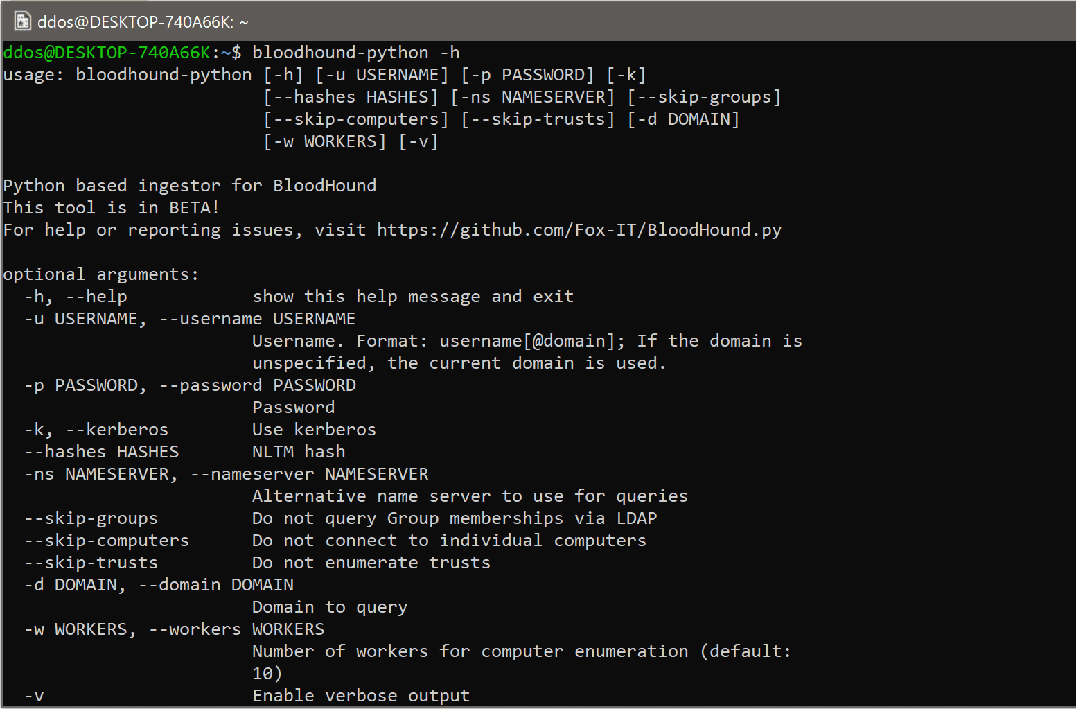Image resolution: width=1076 pixels, height=709 pixels.
Task: Click '[--skip-computers]' in usage
Action: pyautogui.click(x=356, y=119)
